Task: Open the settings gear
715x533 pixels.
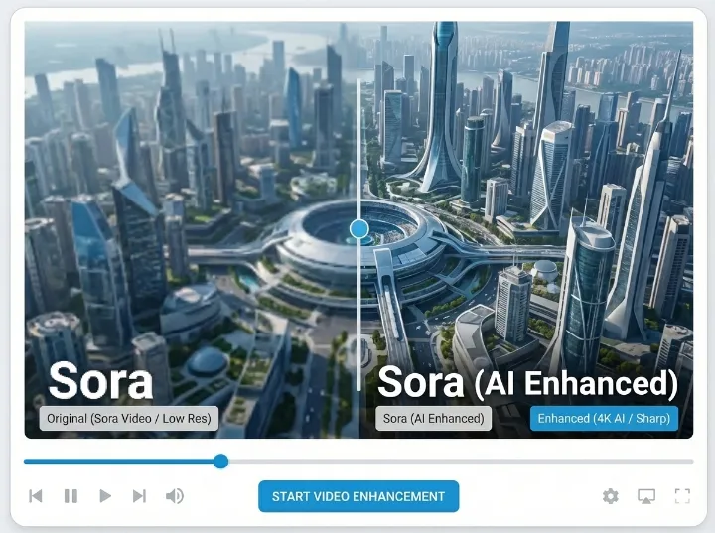Action: (x=610, y=496)
